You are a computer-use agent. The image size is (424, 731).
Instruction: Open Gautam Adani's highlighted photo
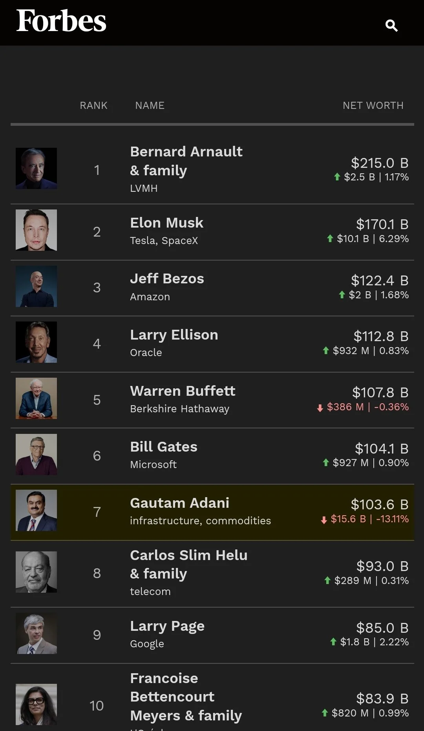pos(36,510)
